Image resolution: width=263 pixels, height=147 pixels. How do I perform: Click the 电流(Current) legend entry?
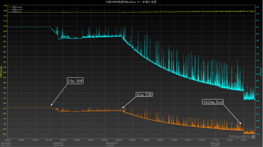pos(17,9)
